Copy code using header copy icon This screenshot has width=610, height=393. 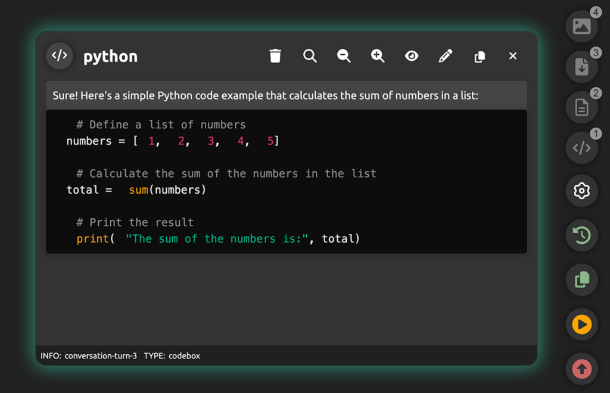tap(480, 57)
